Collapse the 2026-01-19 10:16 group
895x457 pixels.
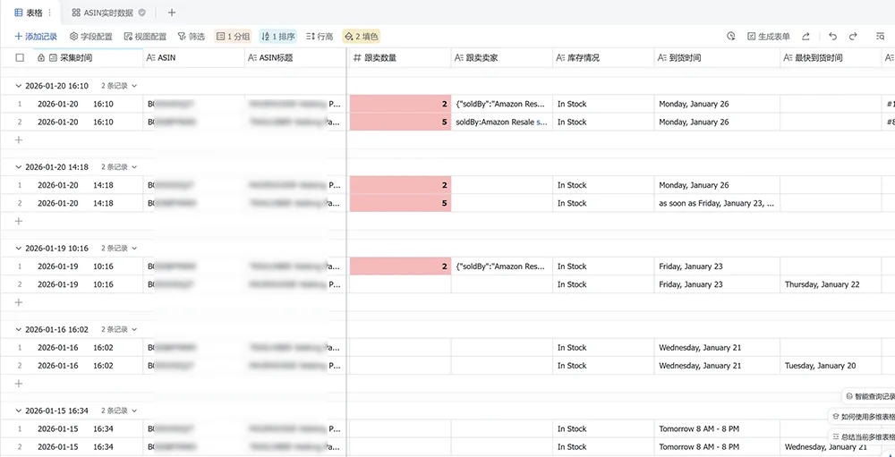click(19, 249)
